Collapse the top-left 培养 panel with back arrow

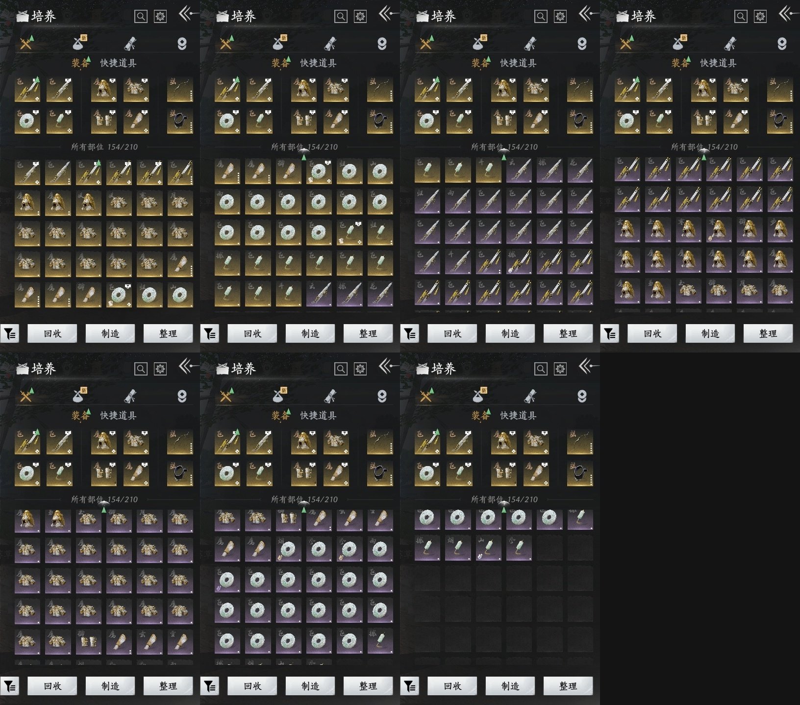tap(188, 14)
